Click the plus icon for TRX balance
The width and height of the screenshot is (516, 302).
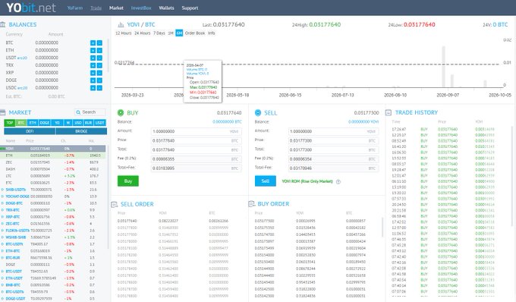coord(93,65)
